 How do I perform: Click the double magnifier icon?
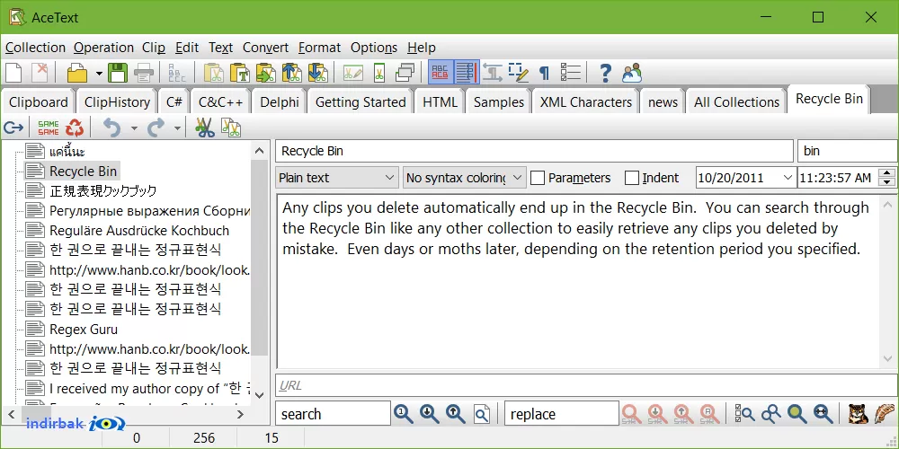[771, 413]
